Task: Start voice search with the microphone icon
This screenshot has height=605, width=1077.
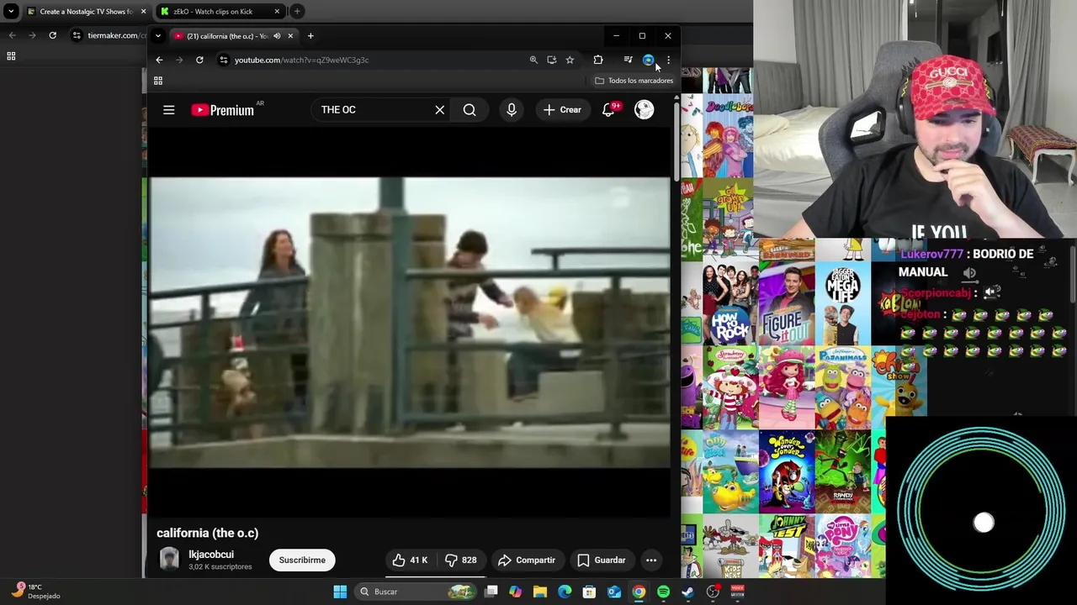Action: (x=512, y=110)
